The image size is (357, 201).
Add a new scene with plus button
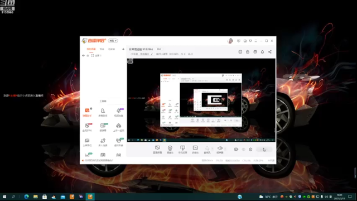[x=123, y=49]
